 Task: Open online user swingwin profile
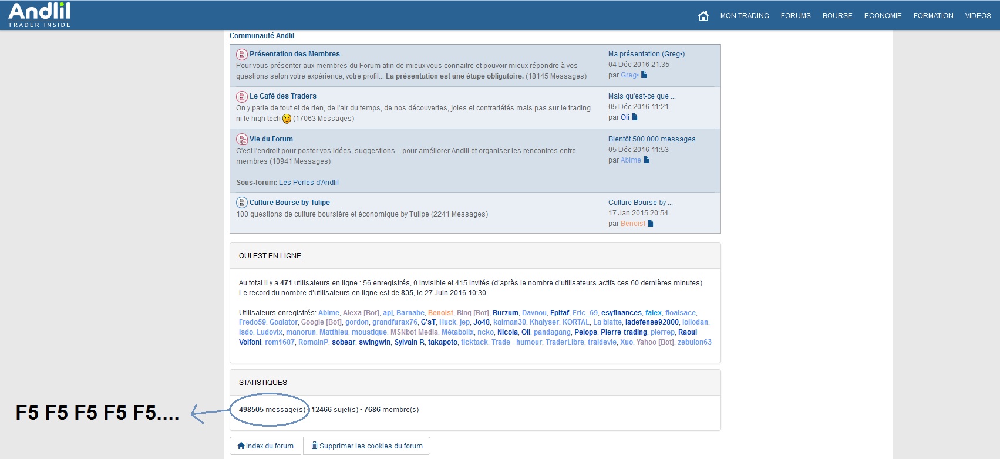coord(375,342)
